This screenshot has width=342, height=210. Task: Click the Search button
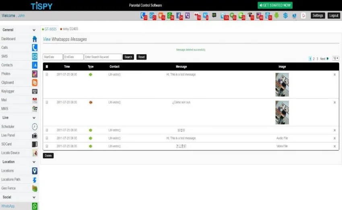point(128,57)
